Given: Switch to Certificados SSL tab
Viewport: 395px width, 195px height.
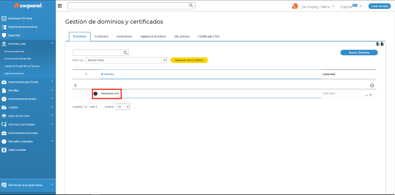Looking at the screenshot, I should (x=209, y=36).
